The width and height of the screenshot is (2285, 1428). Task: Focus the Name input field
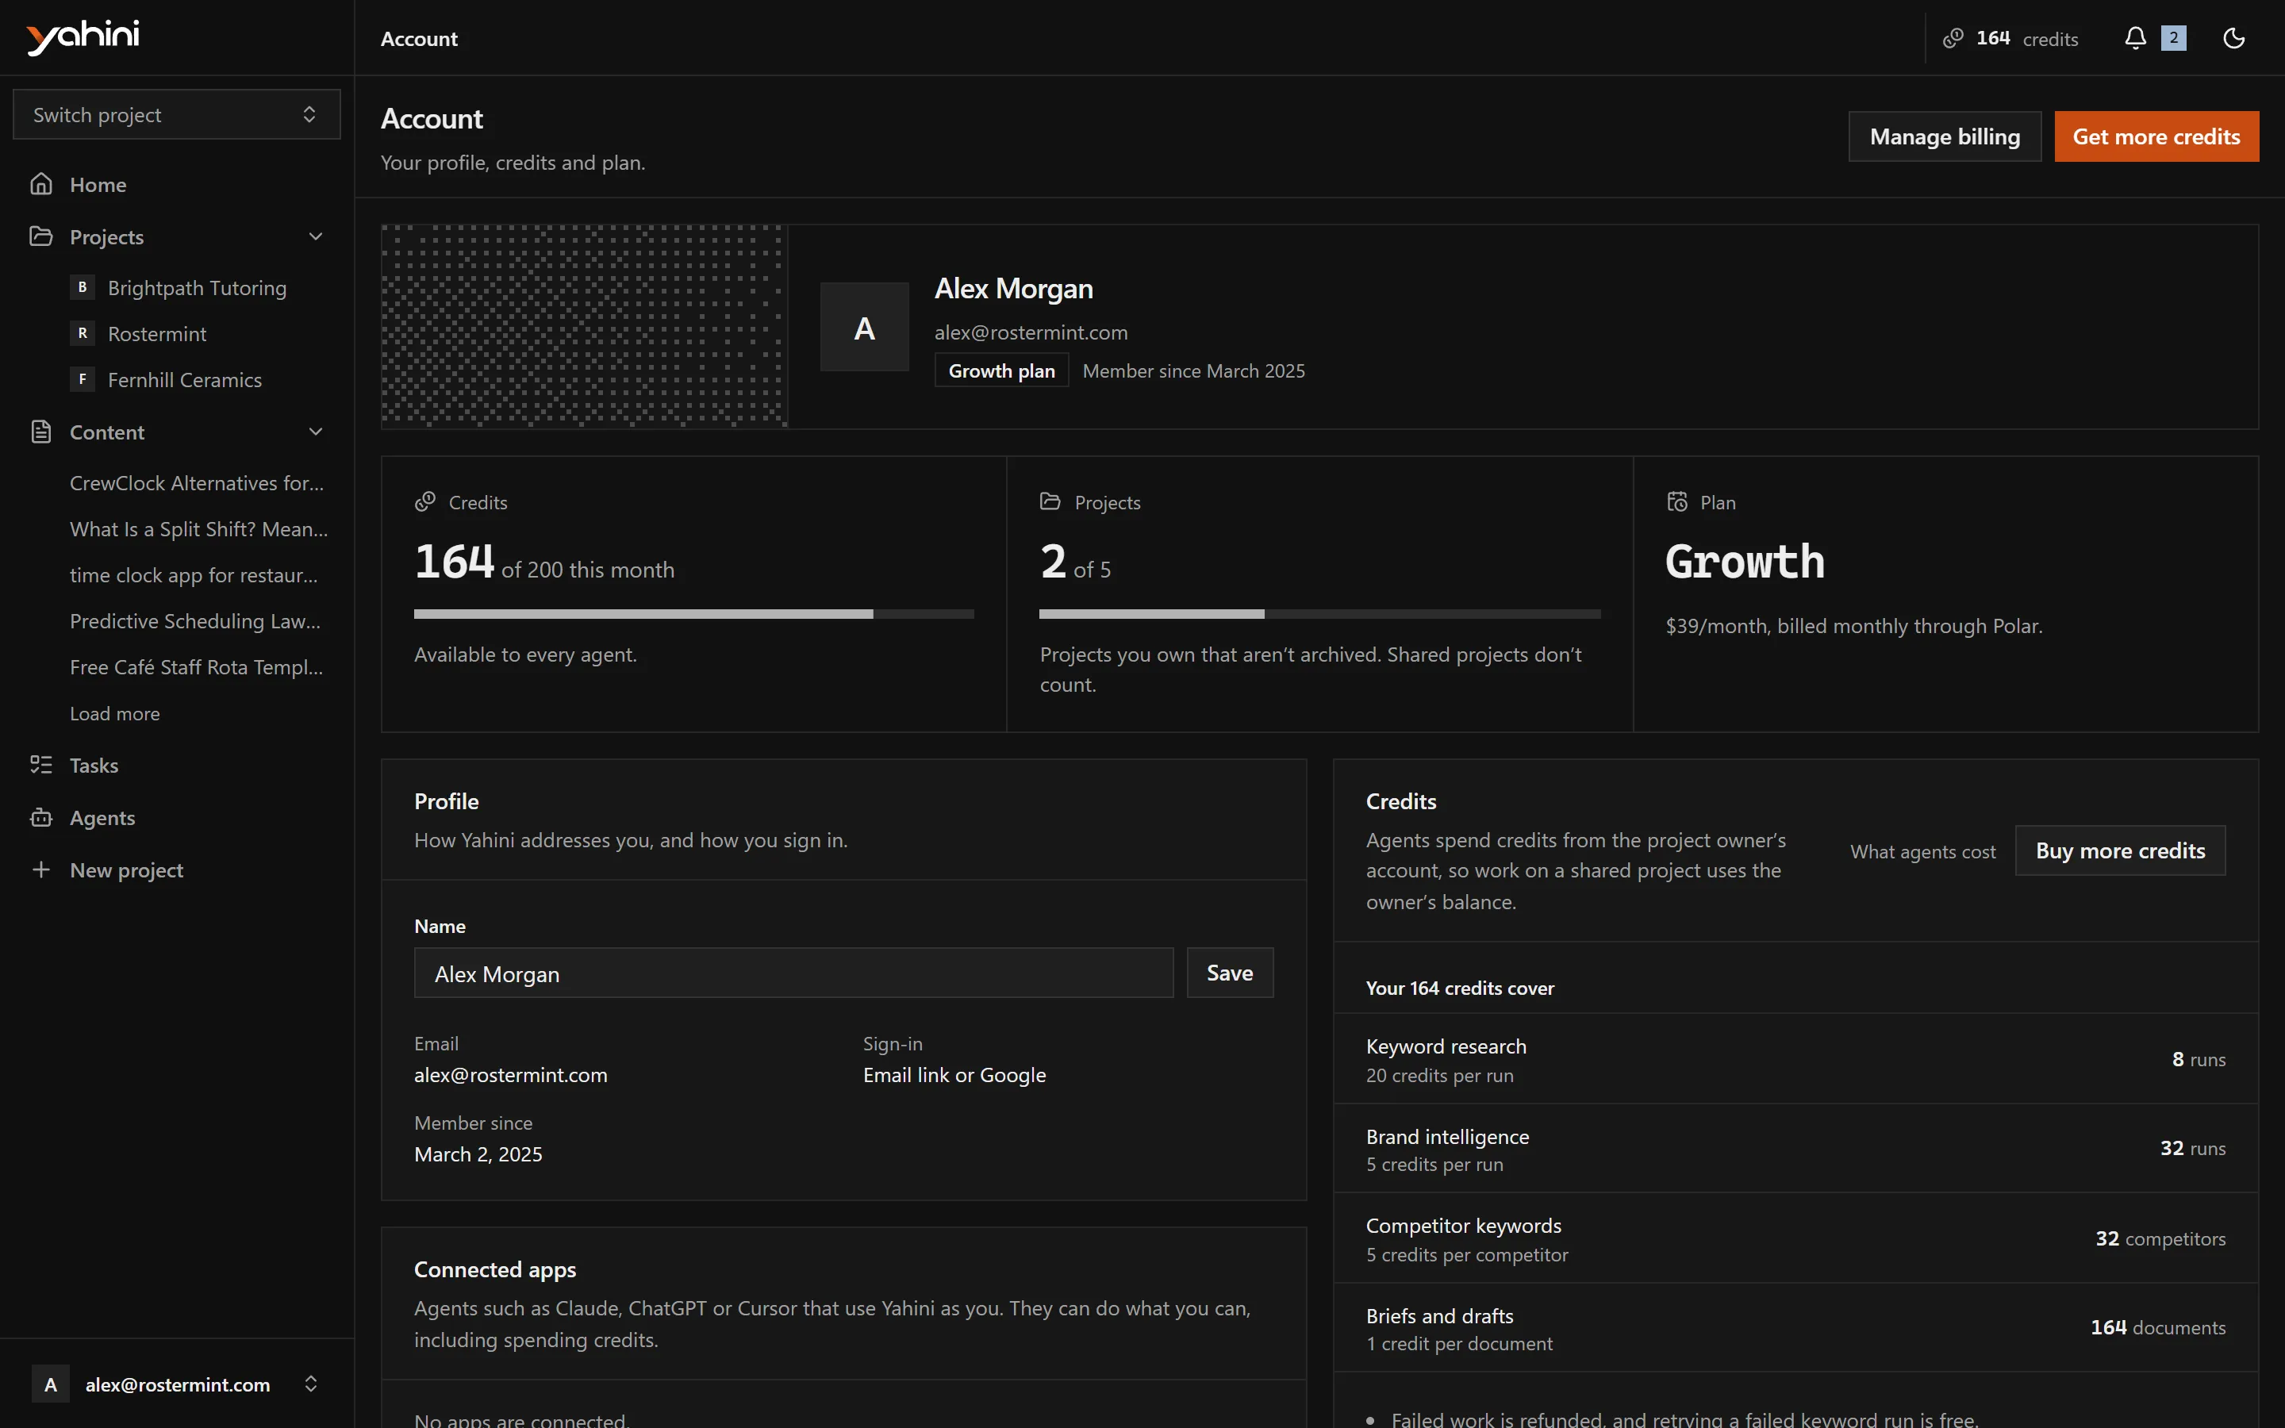click(793, 973)
